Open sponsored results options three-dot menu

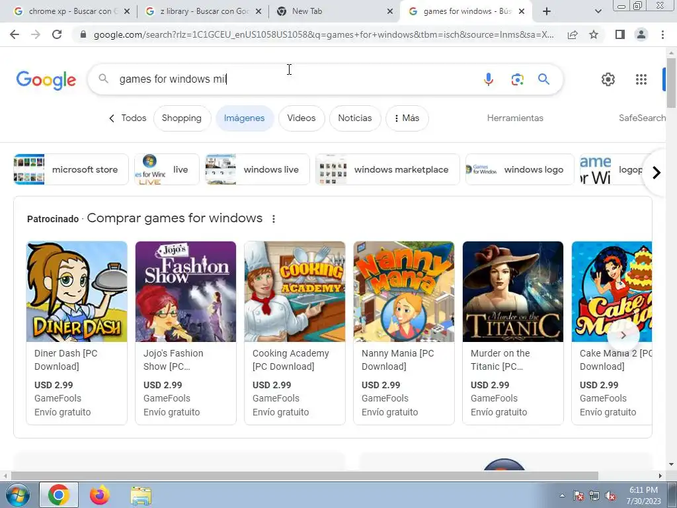click(x=273, y=219)
